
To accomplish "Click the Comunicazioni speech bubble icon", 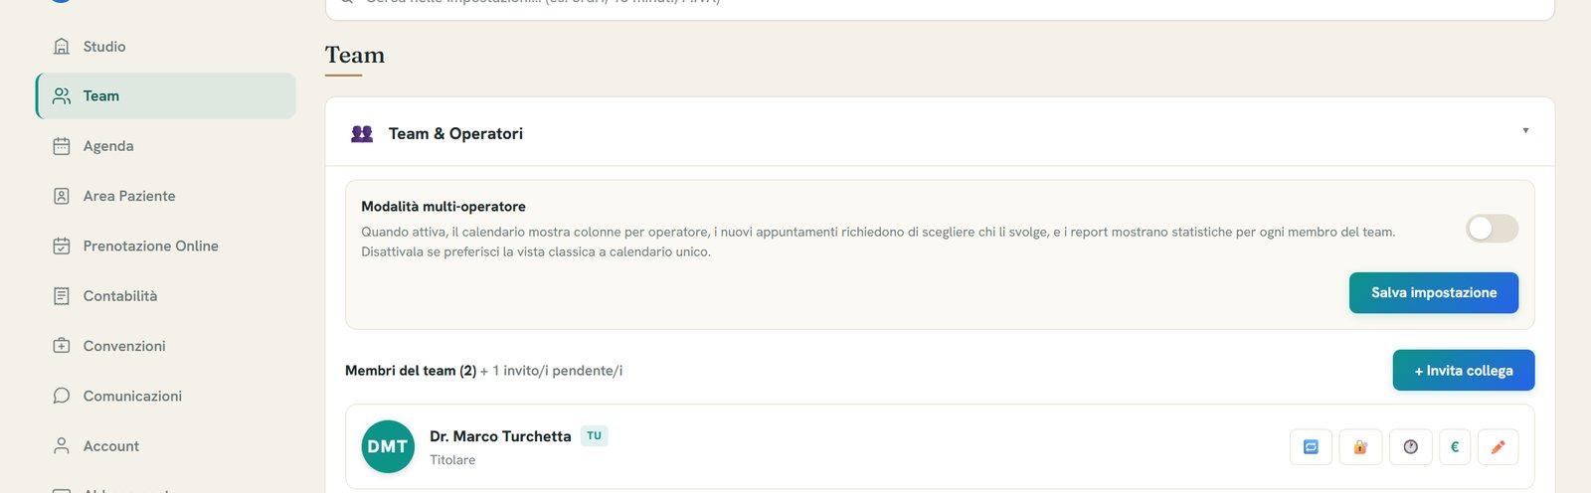I will point(62,396).
